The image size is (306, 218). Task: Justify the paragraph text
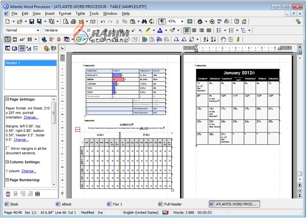point(209,31)
